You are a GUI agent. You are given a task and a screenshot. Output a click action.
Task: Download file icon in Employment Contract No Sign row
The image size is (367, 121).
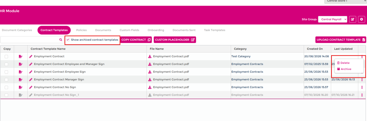click(150, 87)
